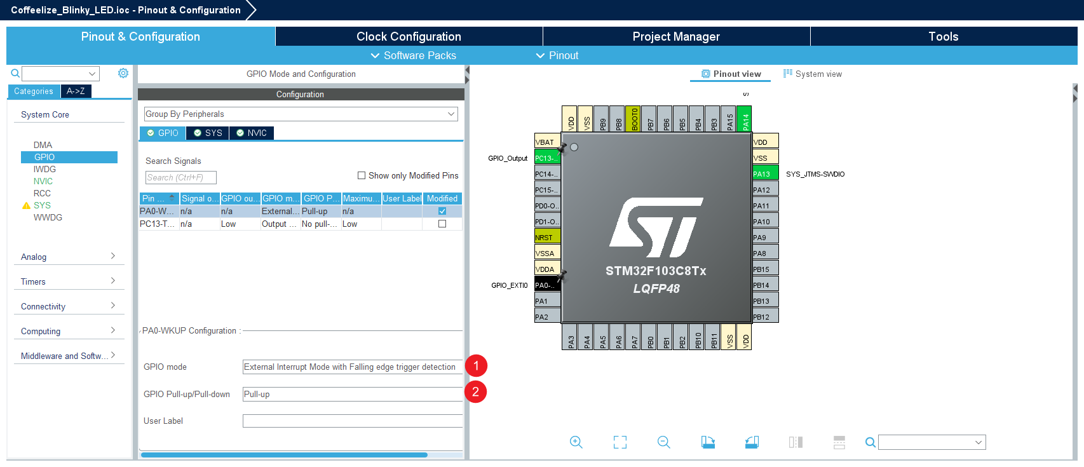Select the green PA13 pin on chip

pyautogui.click(x=765, y=174)
